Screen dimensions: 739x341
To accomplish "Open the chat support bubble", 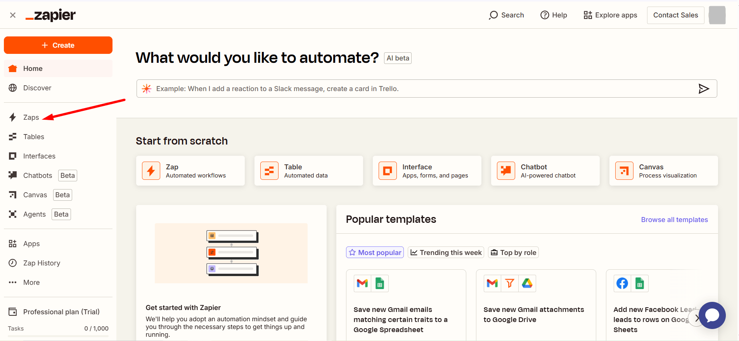I will [712, 315].
